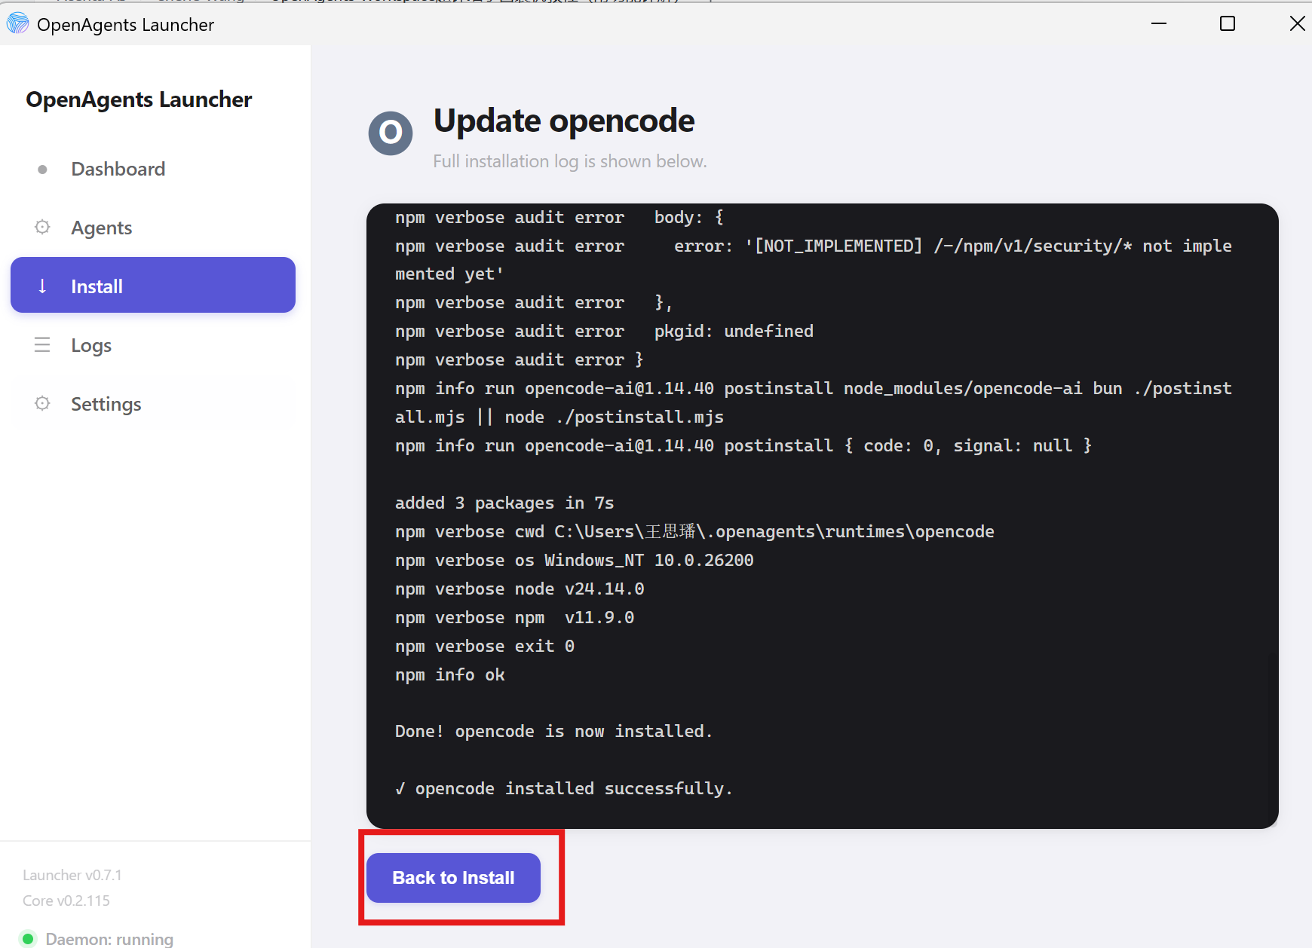Click the OpenAgents Launcher title bar icon
Image resolution: width=1312 pixels, height=948 pixels.
(17, 24)
